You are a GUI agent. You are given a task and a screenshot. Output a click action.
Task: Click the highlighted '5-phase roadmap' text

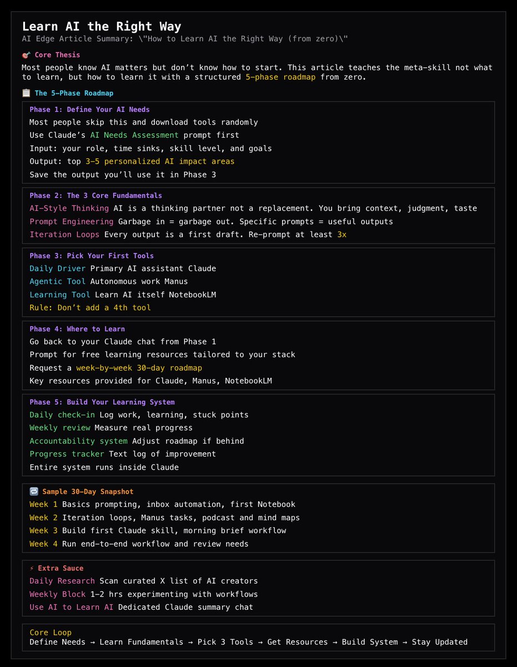[280, 77]
